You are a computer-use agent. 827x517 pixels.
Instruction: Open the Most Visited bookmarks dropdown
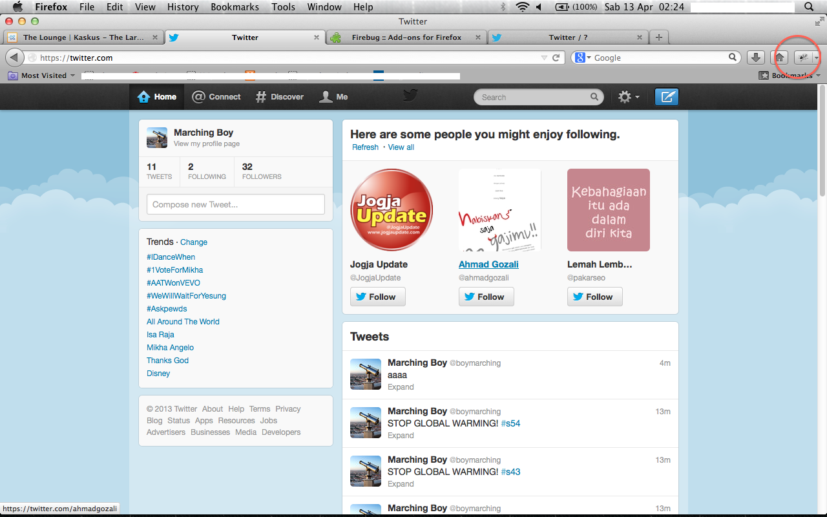[41, 76]
